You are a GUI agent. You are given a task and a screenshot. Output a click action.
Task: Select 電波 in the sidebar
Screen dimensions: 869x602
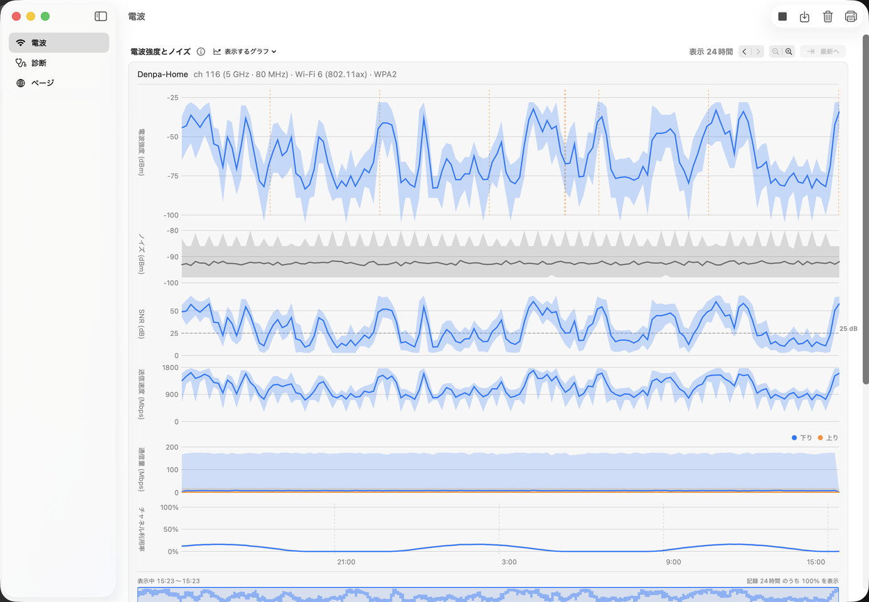click(x=59, y=43)
